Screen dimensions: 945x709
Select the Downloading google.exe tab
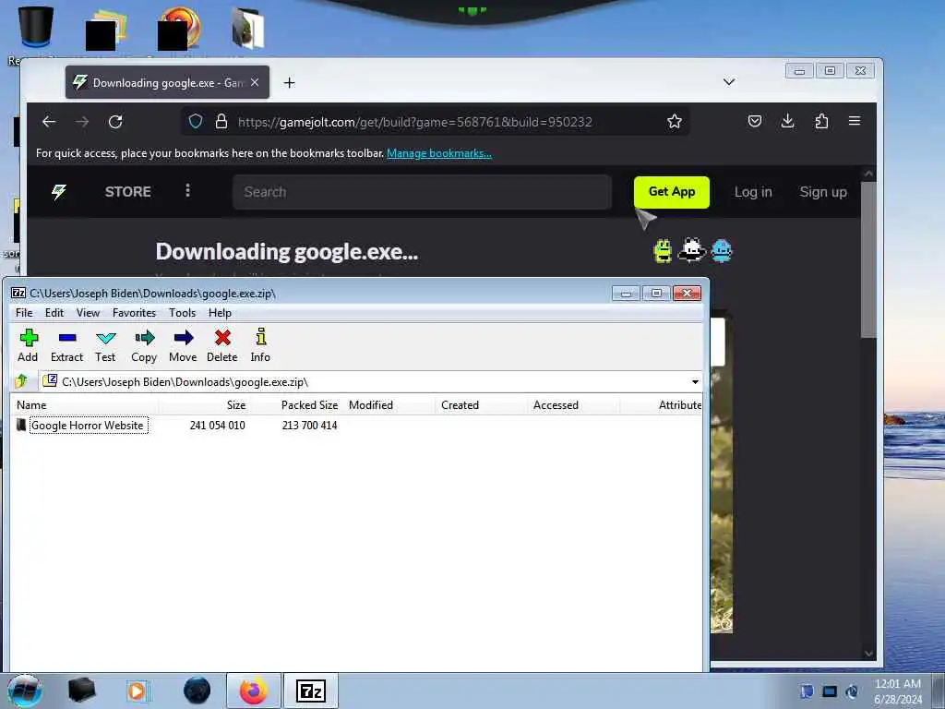(168, 82)
